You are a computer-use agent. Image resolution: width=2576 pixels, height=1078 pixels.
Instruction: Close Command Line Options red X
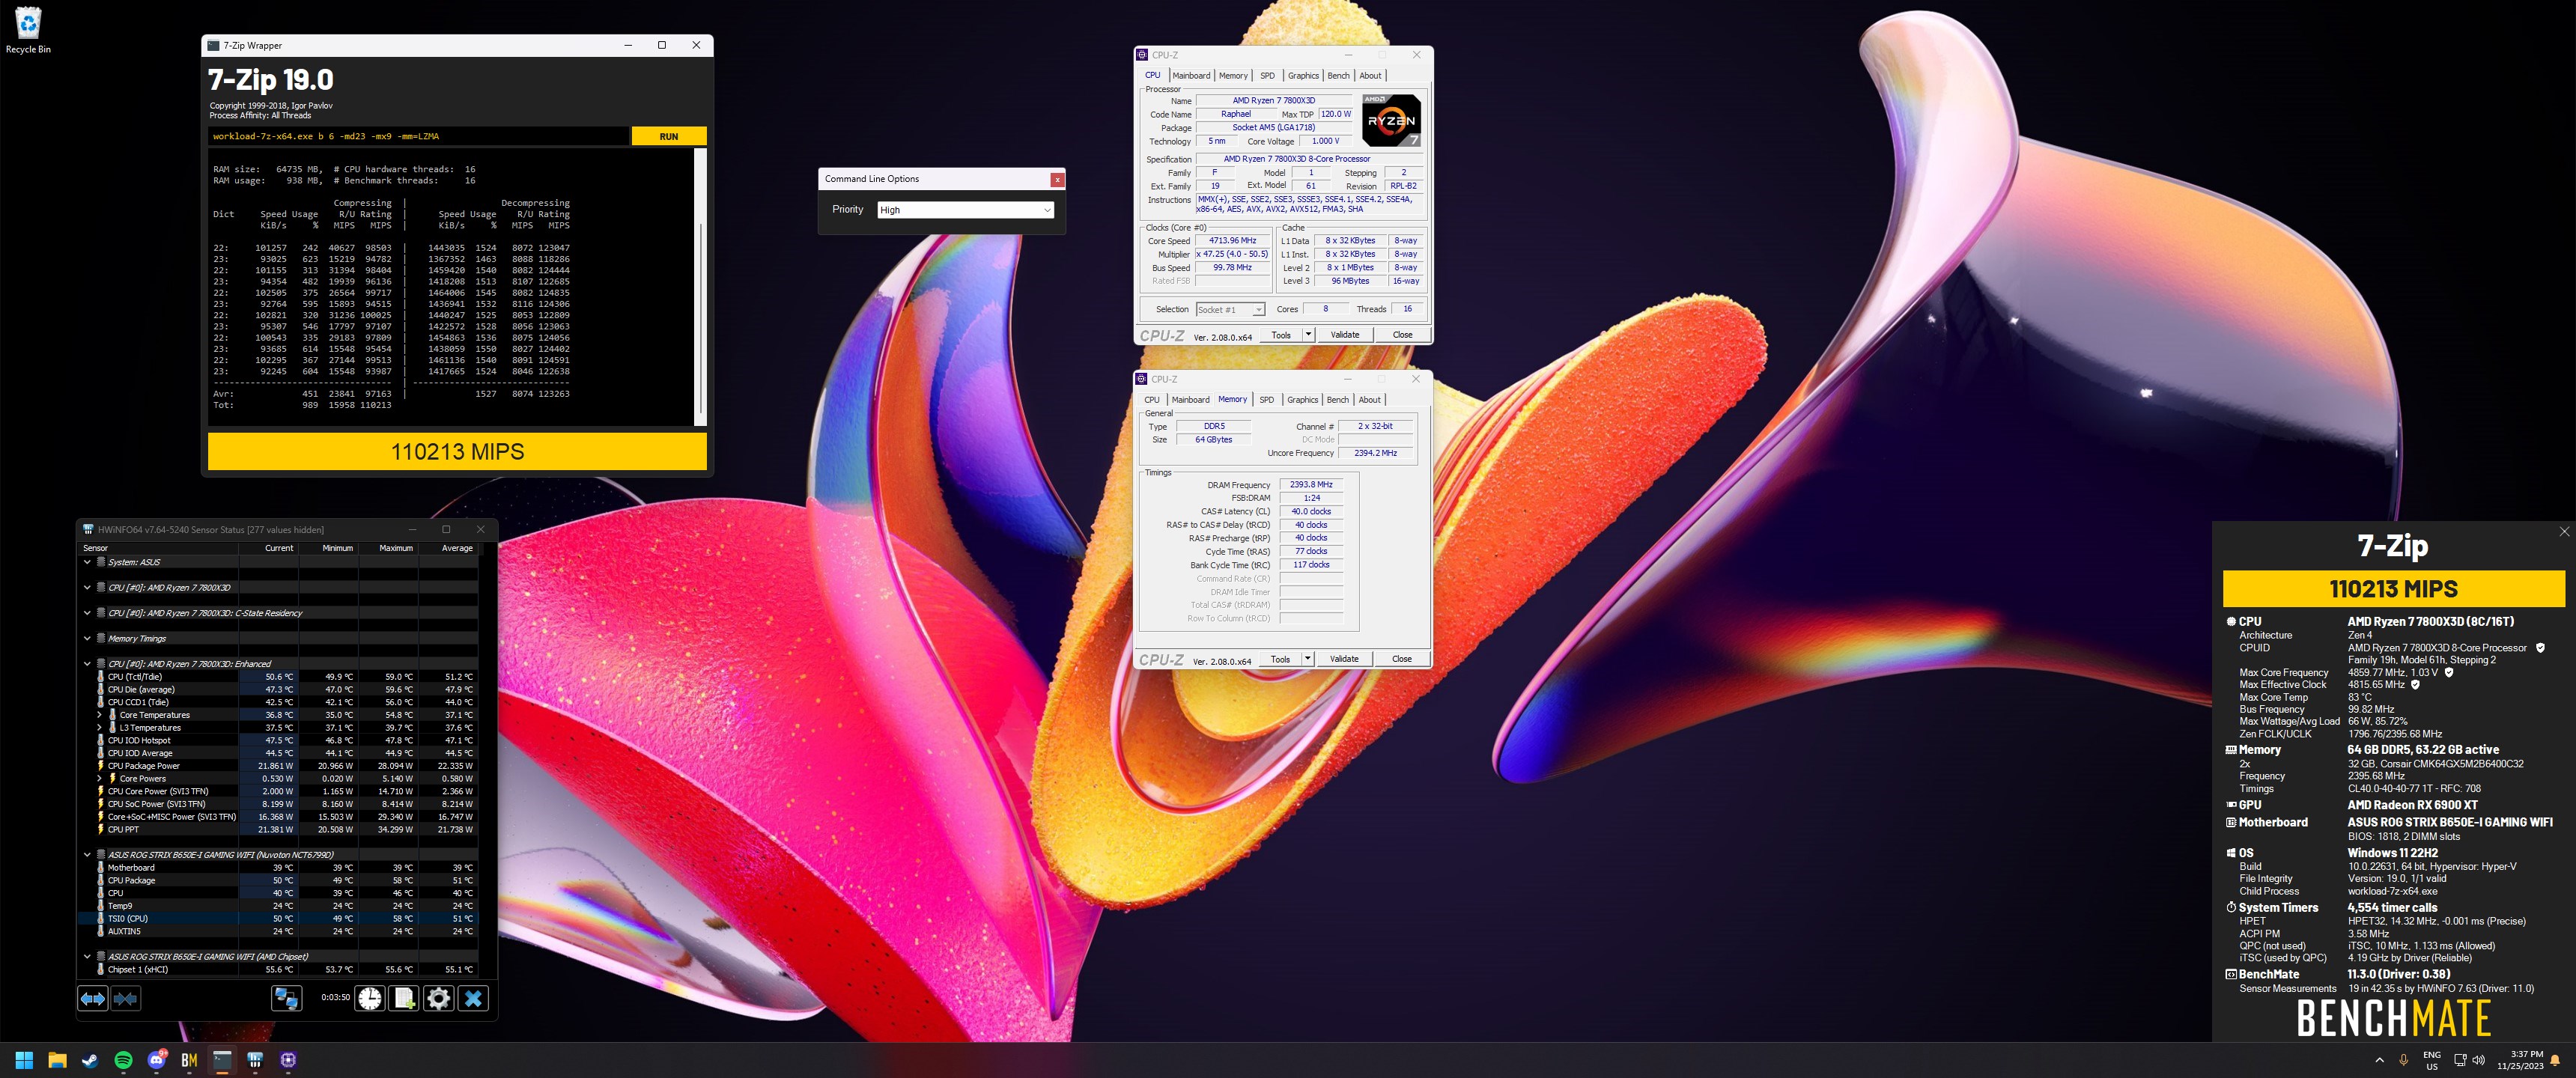(x=1057, y=179)
